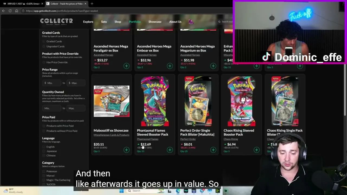Screen dimensions: 347x195
Task: Add Mabosstiff ex Showcase to portfolio
Action: [126, 150]
